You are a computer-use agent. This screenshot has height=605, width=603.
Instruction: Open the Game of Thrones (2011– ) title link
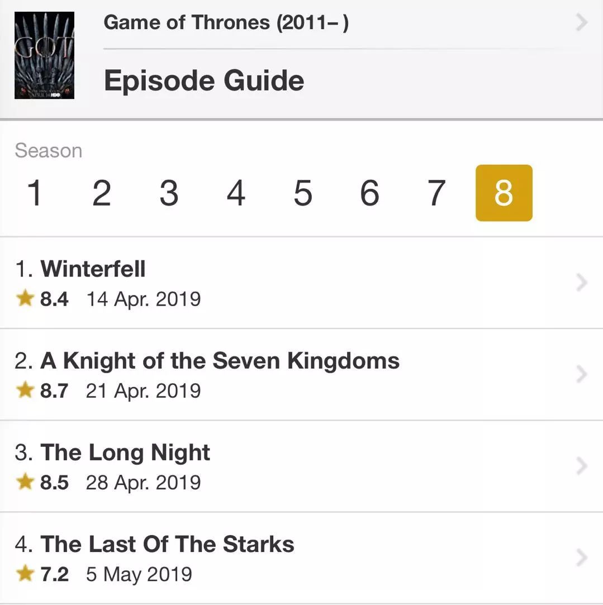tap(226, 23)
